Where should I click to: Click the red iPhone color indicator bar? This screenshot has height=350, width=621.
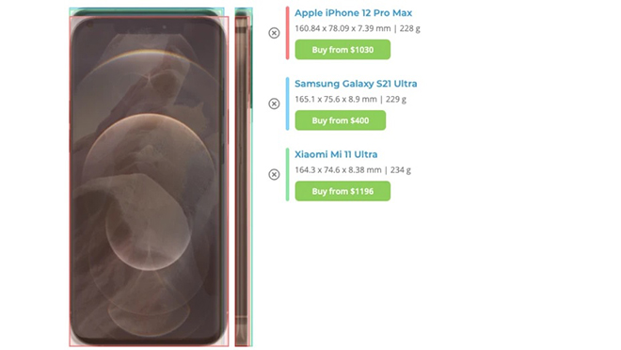click(288, 33)
